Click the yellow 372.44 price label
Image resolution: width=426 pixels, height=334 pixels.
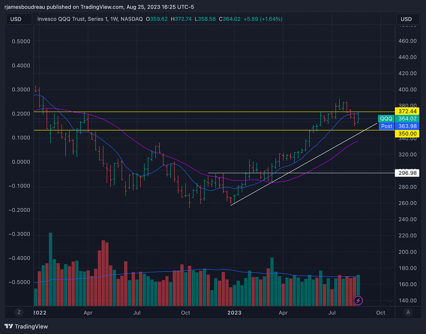[407, 111]
